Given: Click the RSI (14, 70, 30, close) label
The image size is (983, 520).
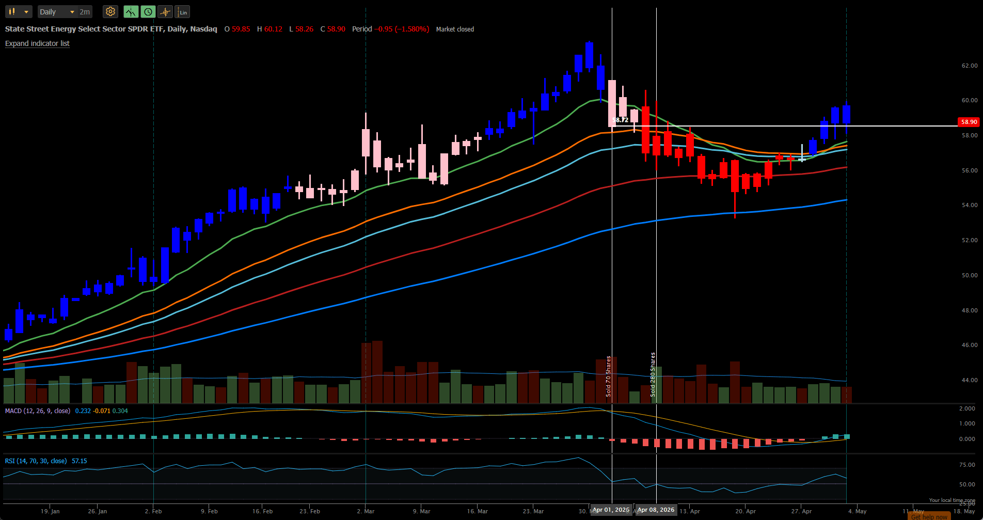Looking at the screenshot, I should [36, 461].
